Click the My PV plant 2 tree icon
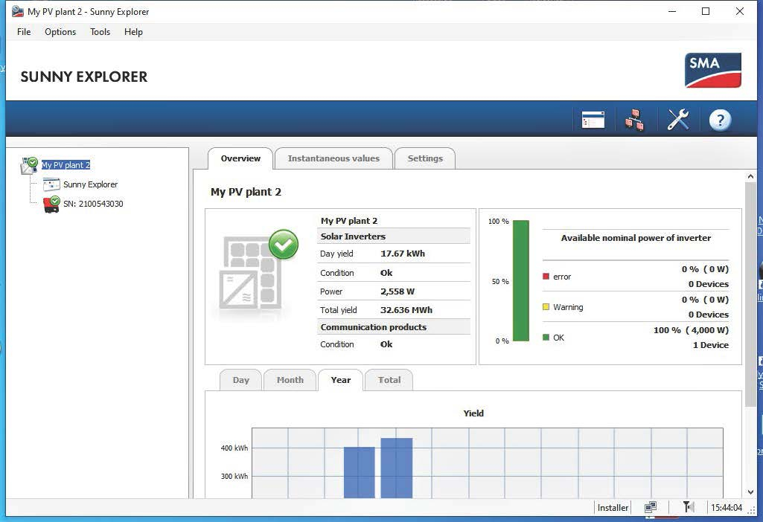Screen dimensions: 763x522 click(29, 165)
